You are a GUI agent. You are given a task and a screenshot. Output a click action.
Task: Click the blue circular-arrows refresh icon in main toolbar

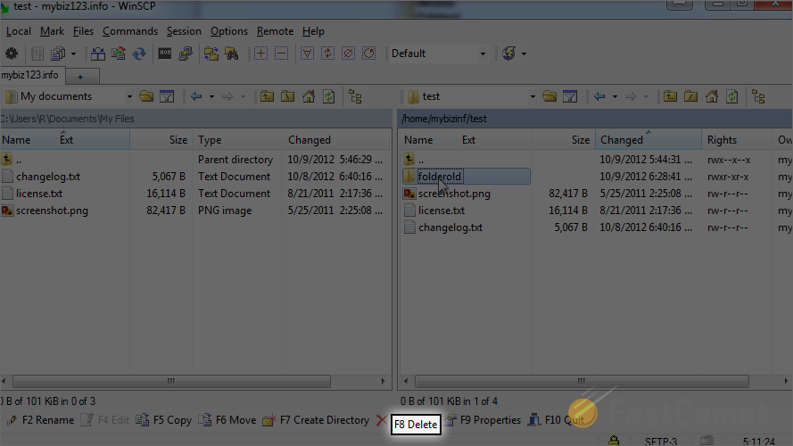pyautogui.click(x=139, y=54)
